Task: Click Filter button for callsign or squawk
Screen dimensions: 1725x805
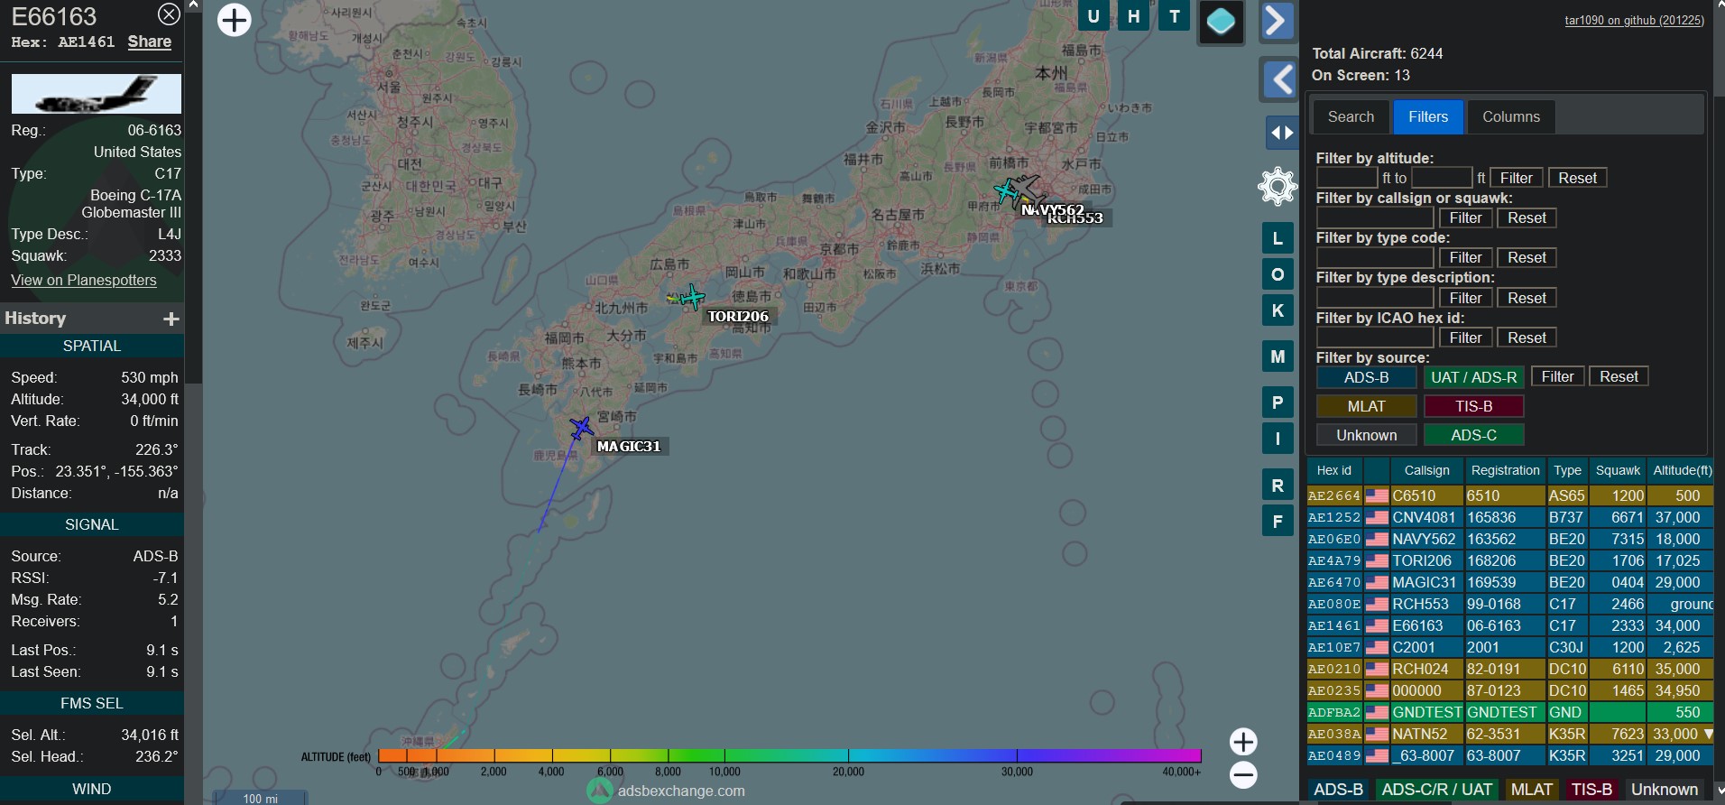Action: coord(1465,217)
